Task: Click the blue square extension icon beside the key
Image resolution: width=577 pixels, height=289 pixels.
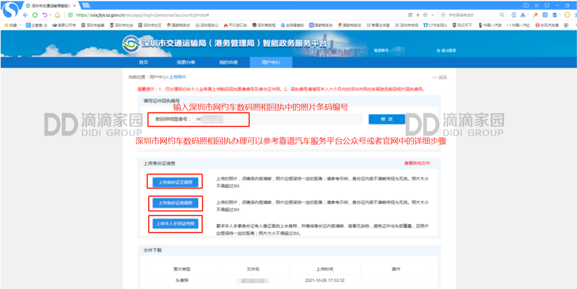Action: click(545, 15)
